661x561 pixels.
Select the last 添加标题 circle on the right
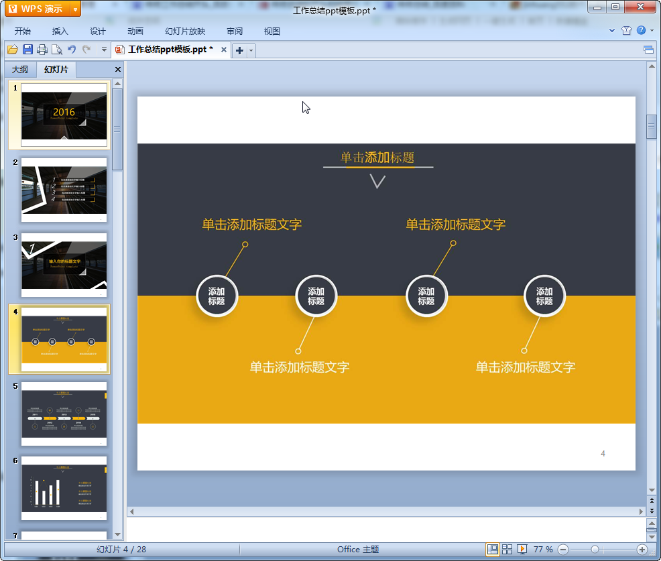544,296
